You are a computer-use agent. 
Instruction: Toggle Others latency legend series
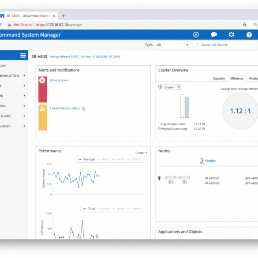tap(134, 159)
